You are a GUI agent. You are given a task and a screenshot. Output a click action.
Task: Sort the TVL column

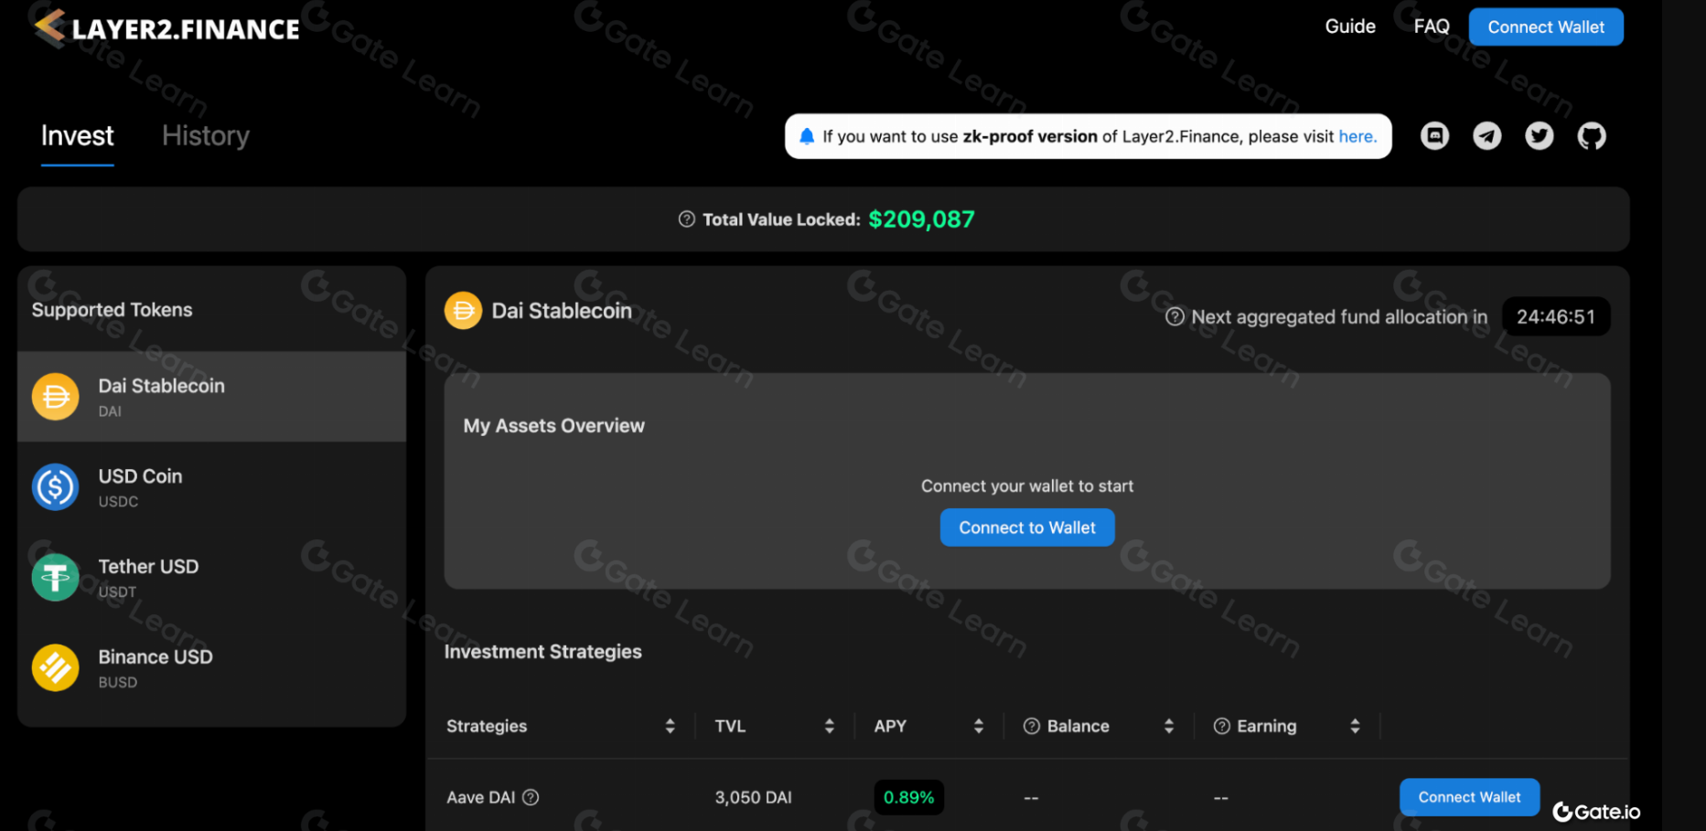point(829,726)
